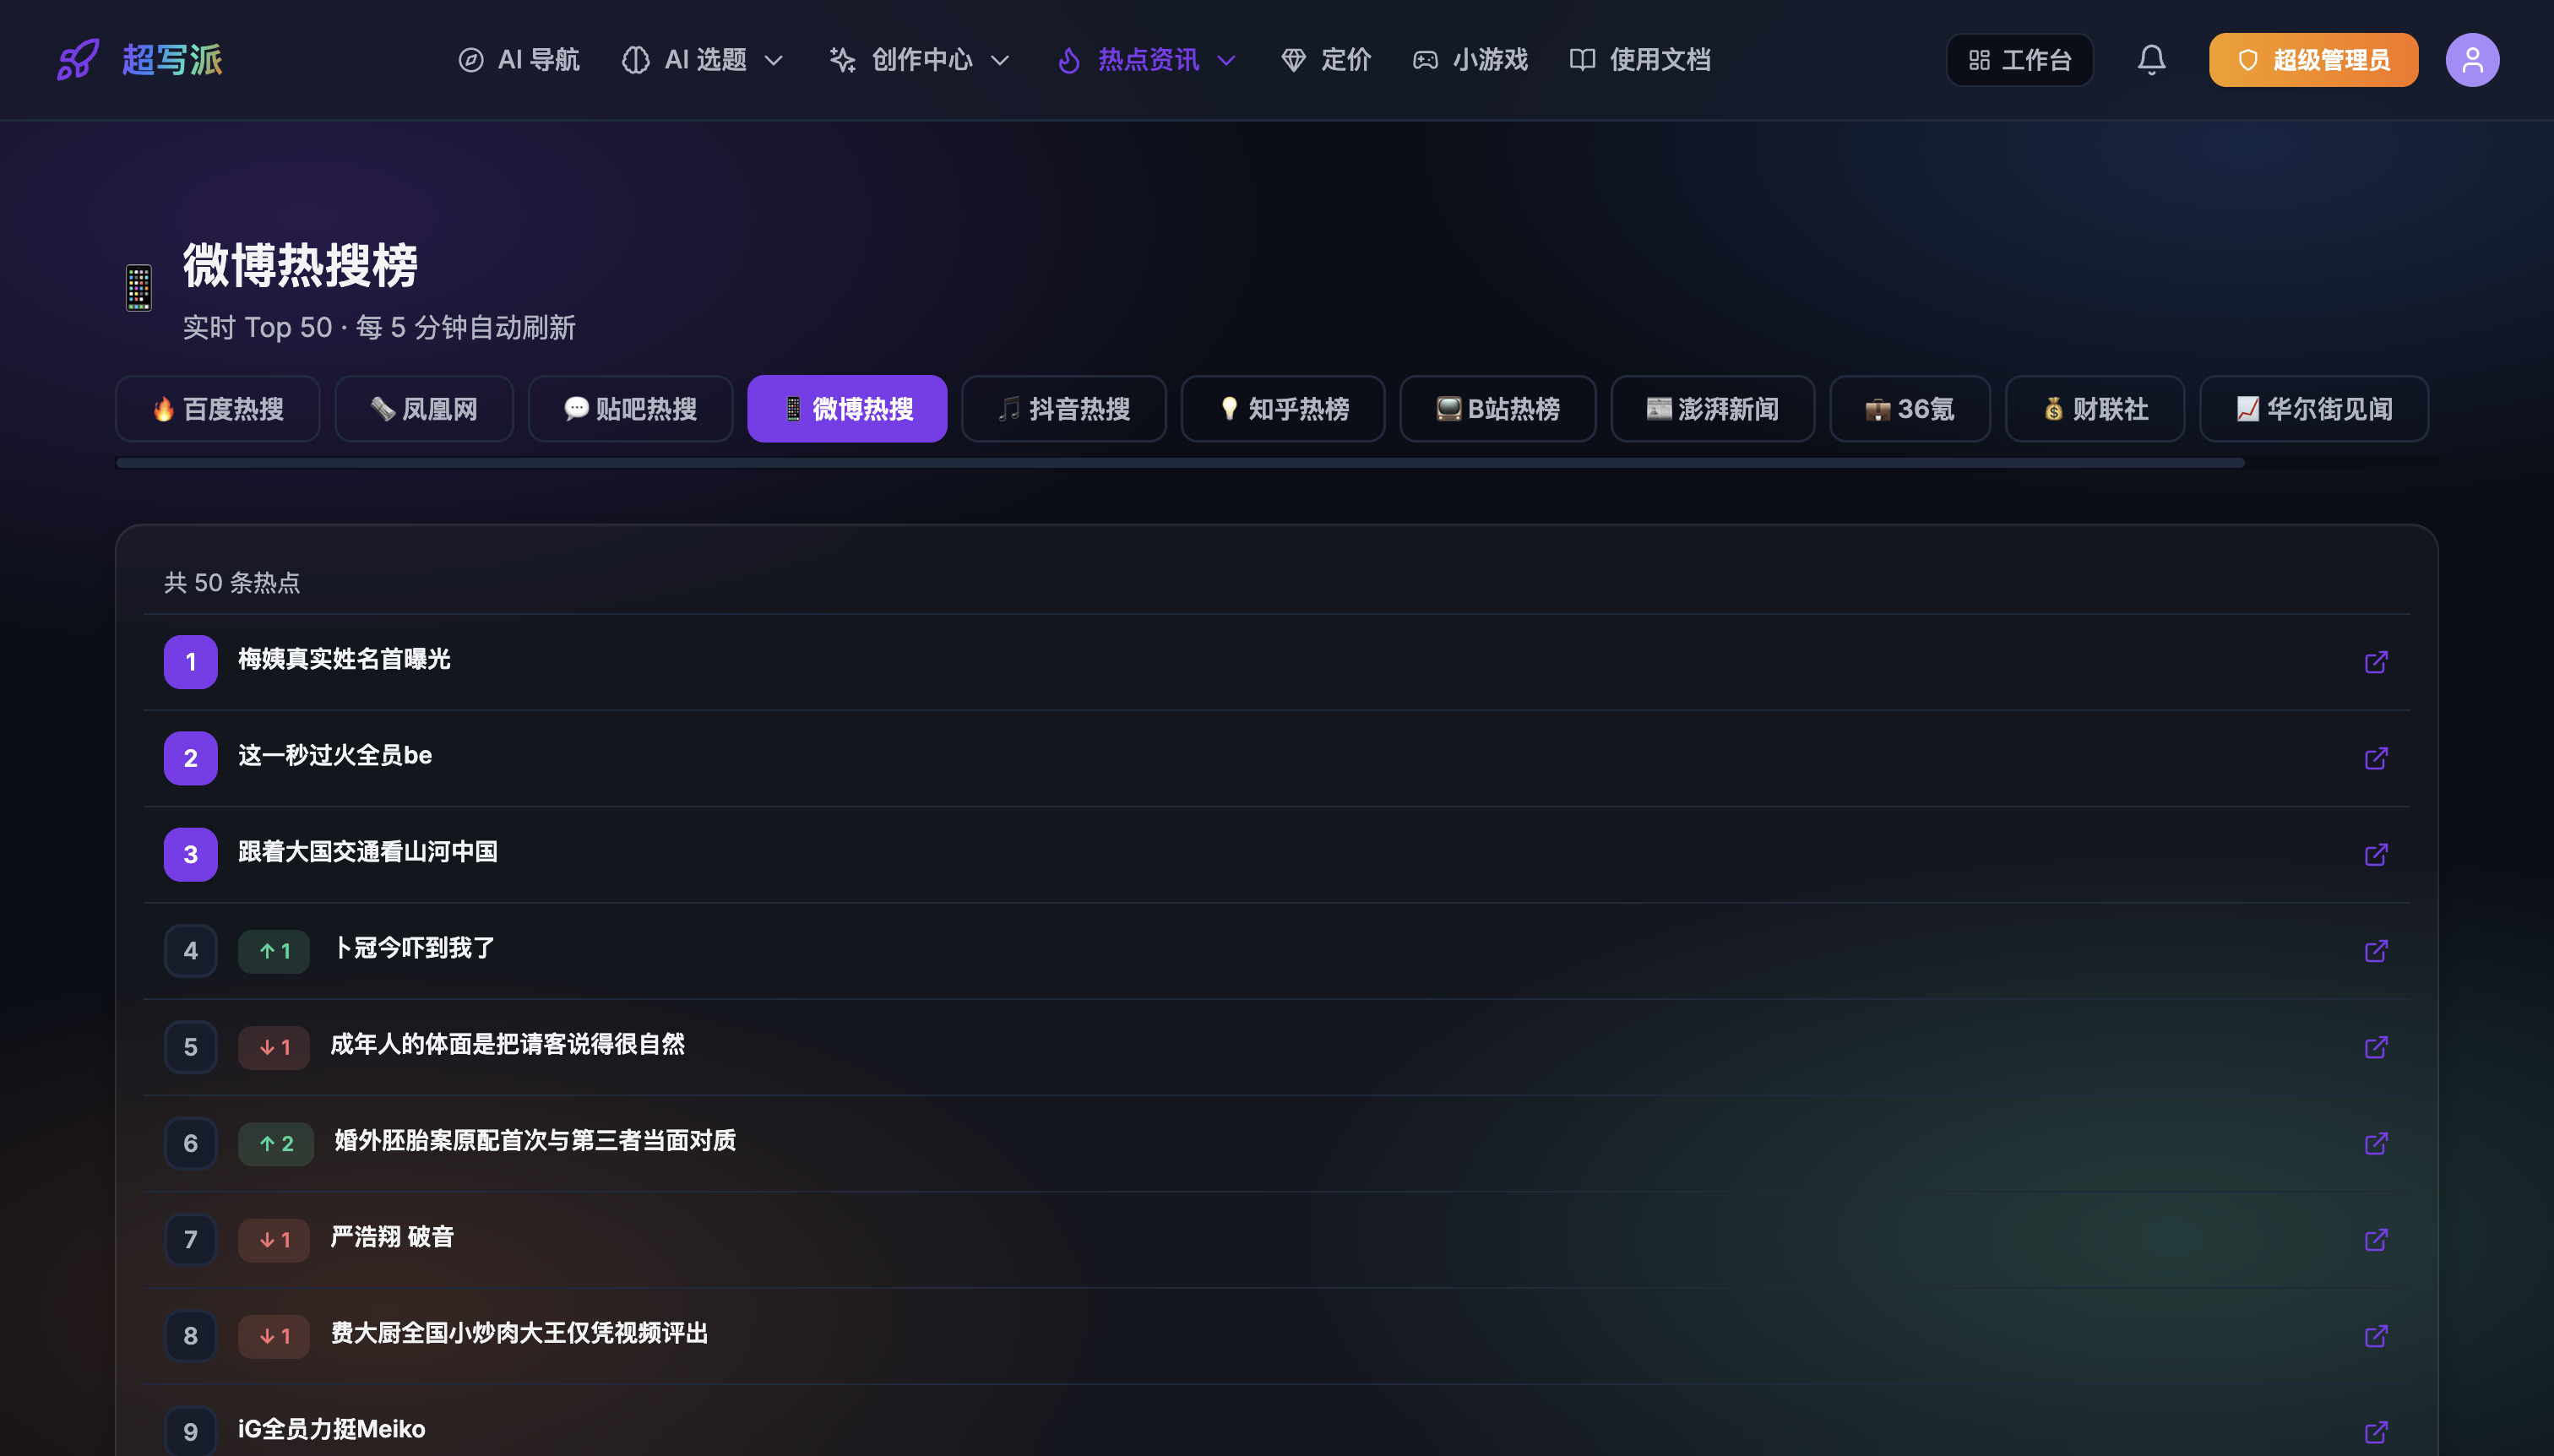Click the horizontal tab scrollbar
The width and height of the screenshot is (2554, 1456).
pyautogui.click(x=1180, y=463)
